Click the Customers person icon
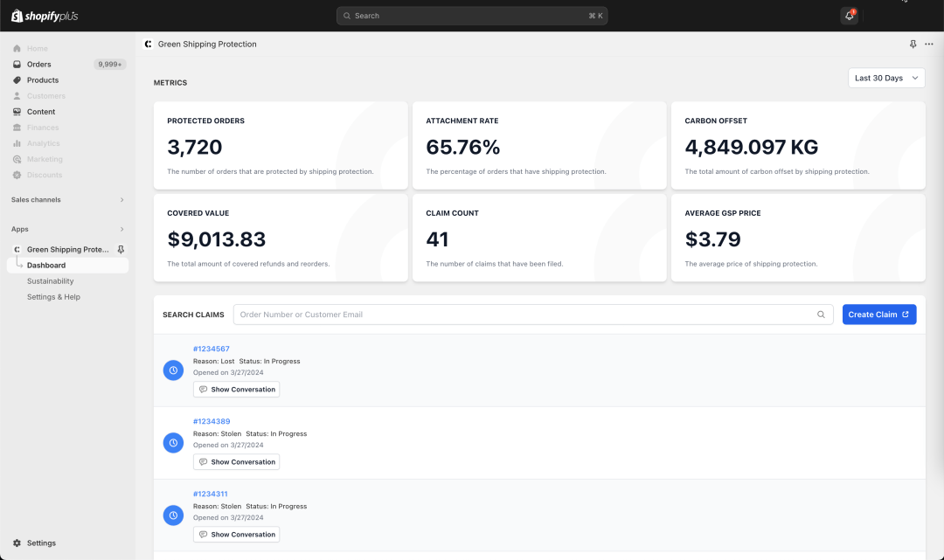 click(17, 96)
